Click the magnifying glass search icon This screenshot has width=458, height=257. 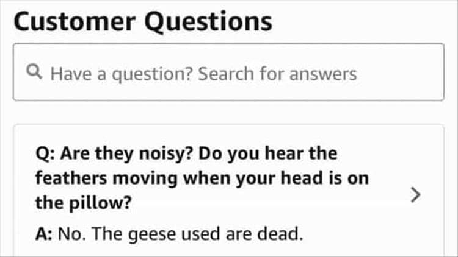click(35, 73)
